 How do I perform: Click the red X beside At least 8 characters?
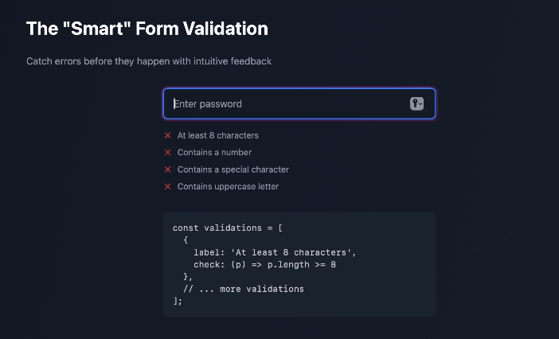coord(167,135)
